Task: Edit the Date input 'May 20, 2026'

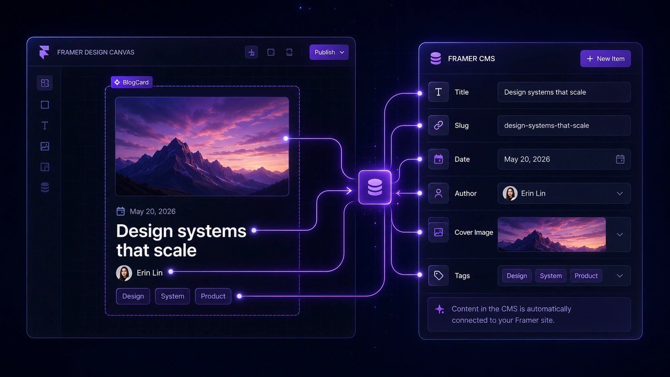Action: [x=564, y=159]
